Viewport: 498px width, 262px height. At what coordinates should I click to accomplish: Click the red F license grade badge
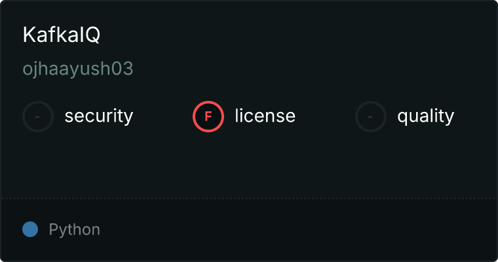click(x=208, y=117)
